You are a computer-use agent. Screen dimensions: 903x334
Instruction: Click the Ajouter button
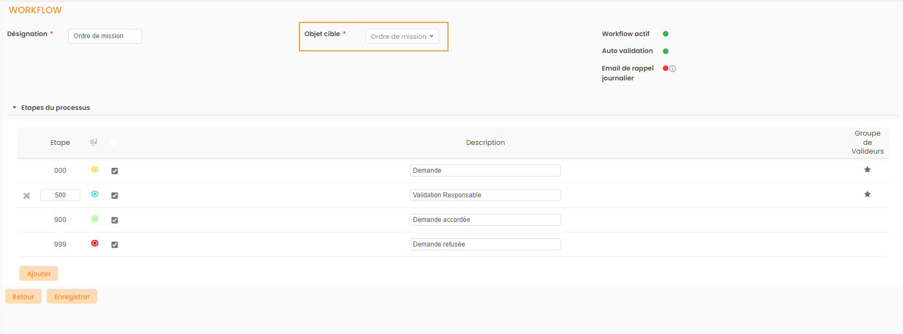coord(39,273)
